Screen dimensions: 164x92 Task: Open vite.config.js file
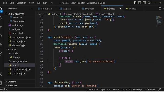coord(18,45)
